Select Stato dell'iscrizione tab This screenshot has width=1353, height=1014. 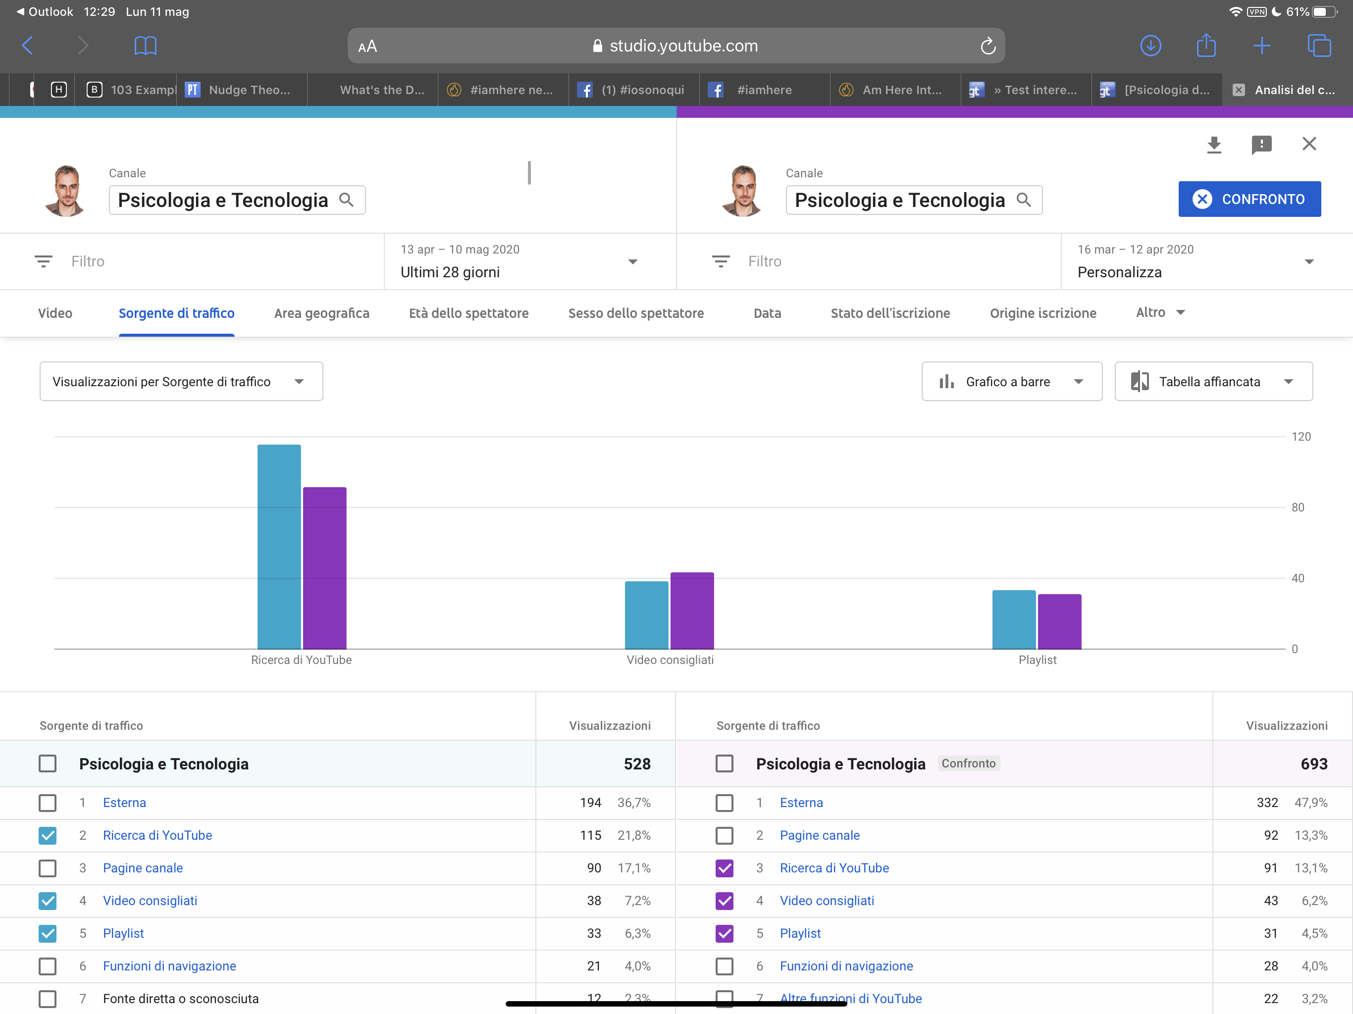click(x=890, y=313)
